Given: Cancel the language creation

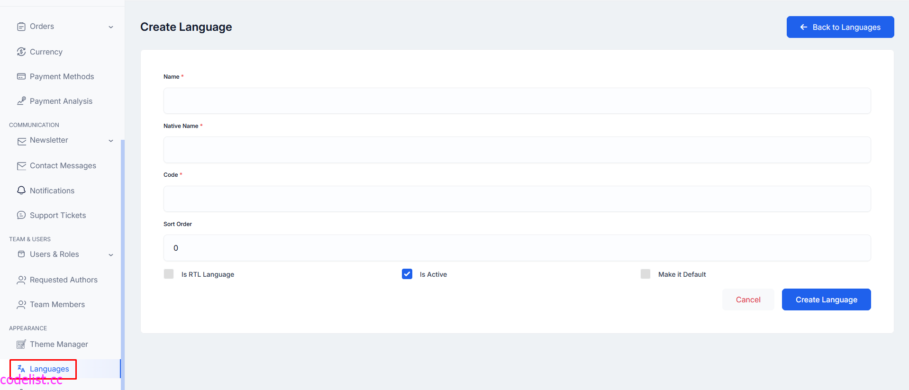Looking at the screenshot, I should coord(748,299).
